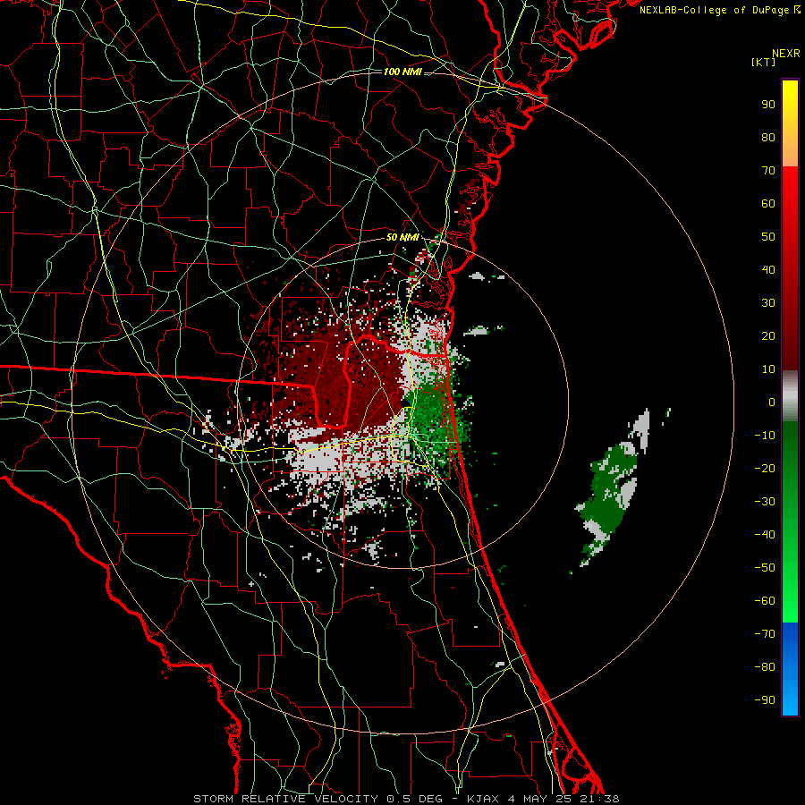The image size is (805, 805).
Task: Click the Storm Relative Velocity KJAX caption
Action: click(406, 799)
